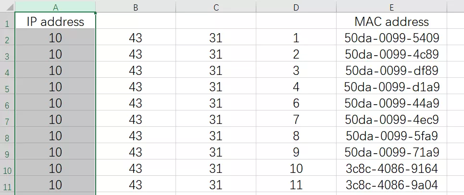Click cell with MAC 50da-0099-df89

(x=392, y=71)
